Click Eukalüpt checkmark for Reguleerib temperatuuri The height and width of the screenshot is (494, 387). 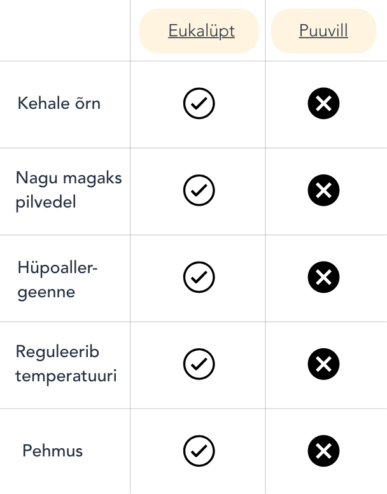[x=199, y=364]
